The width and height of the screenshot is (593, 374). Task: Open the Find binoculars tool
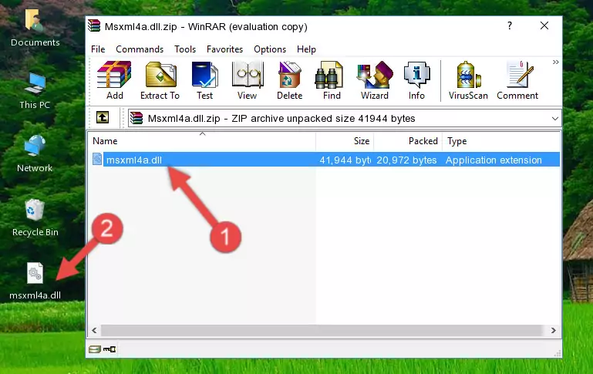coord(332,80)
